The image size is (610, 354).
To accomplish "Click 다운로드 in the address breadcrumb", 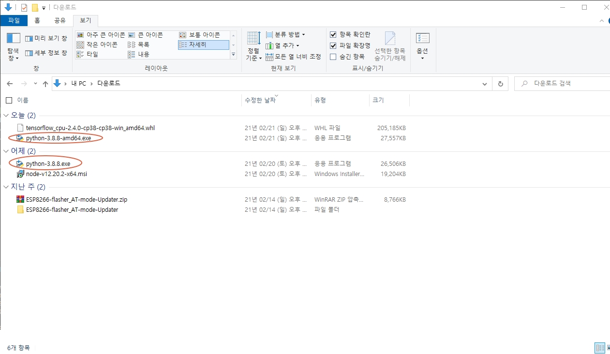I will coord(109,84).
